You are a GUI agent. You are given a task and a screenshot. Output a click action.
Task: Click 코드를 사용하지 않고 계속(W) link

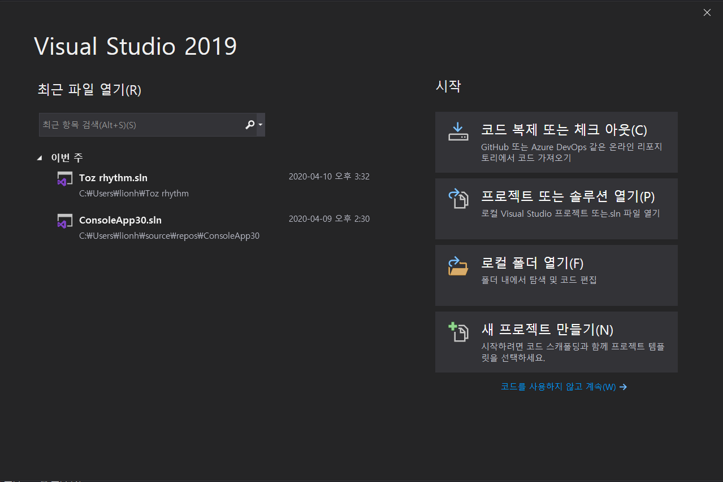click(558, 387)
